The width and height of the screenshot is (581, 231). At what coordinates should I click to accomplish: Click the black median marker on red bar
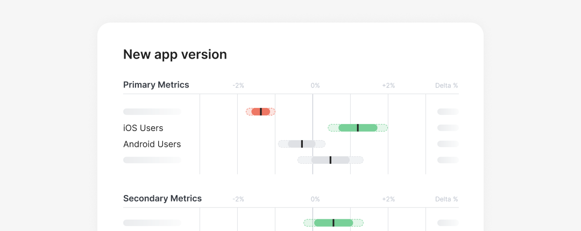click(261, 112)
